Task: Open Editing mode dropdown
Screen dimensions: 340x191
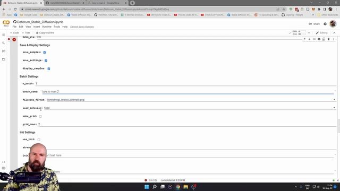Action: (x=322, y=33)
